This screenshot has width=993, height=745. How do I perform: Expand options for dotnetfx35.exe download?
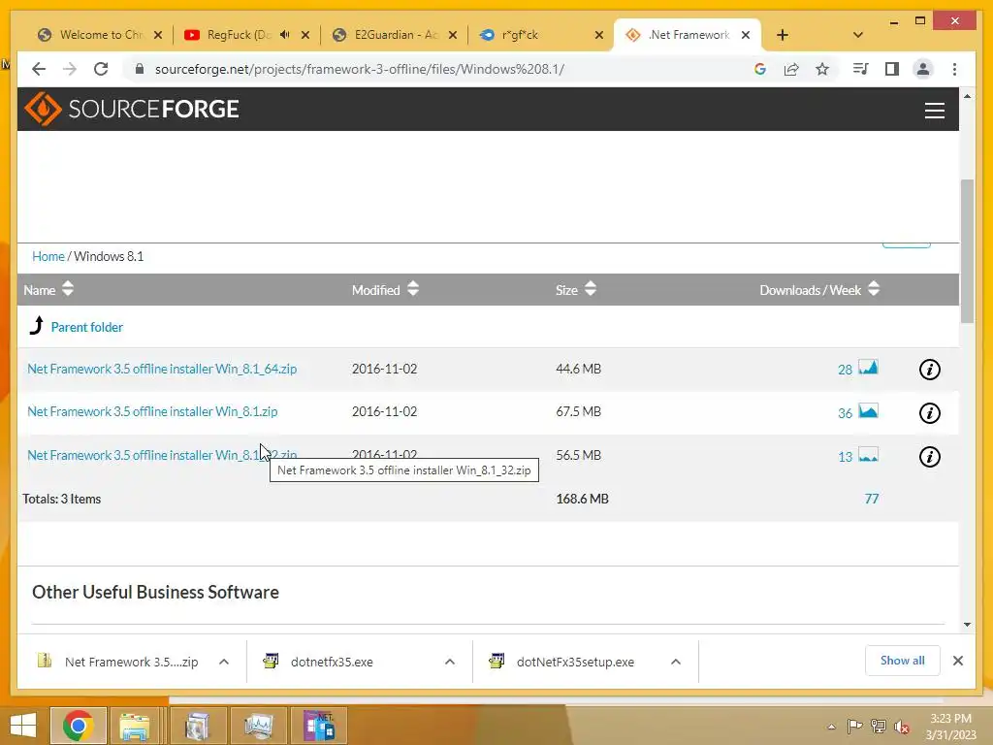click(x=450, y=662)
